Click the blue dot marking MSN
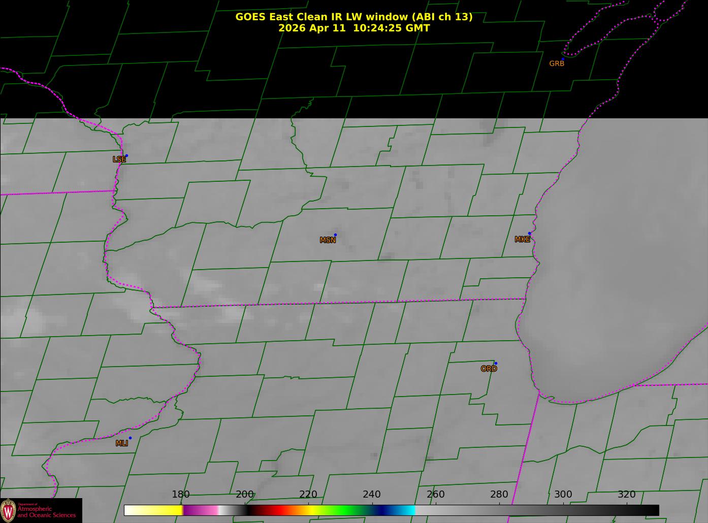Screen dimensions: 708x523 tap(335, 235)
